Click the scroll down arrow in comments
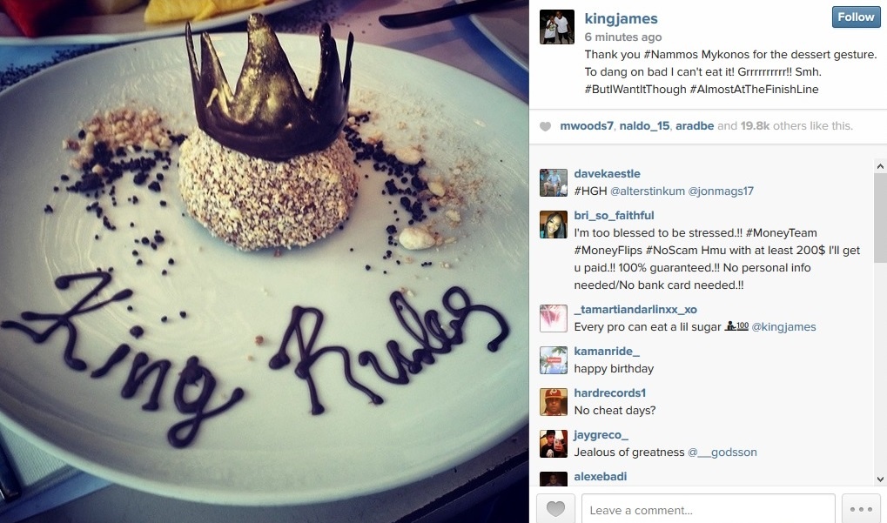The height and width of the screenshot is (523, 887). (x=880, y=479)
